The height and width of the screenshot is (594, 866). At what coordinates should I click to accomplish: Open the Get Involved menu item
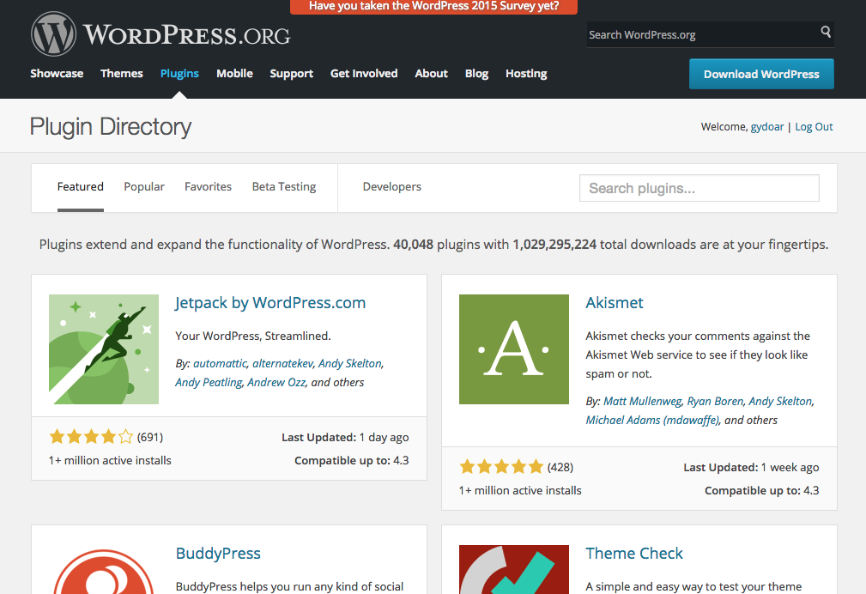coord(364,74)
